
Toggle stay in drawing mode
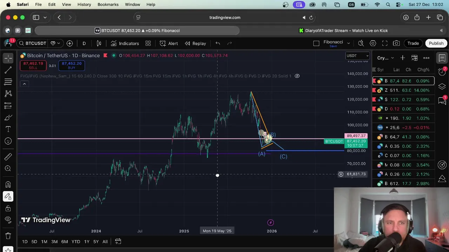pos(8,196)
